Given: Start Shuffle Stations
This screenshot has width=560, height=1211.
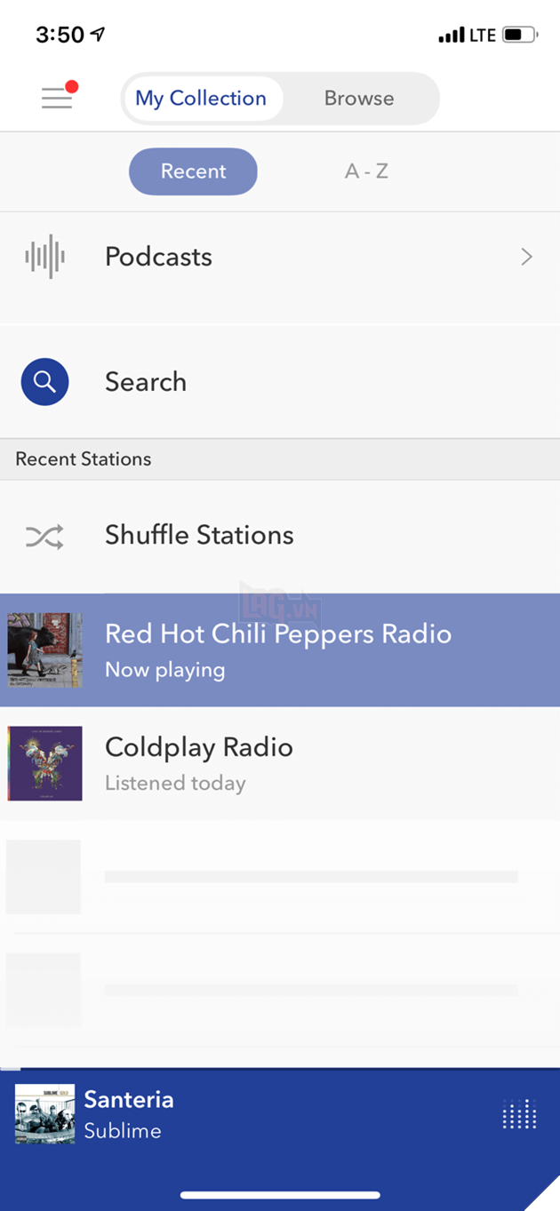Looking at the screenshot, I should click(280, 536).
